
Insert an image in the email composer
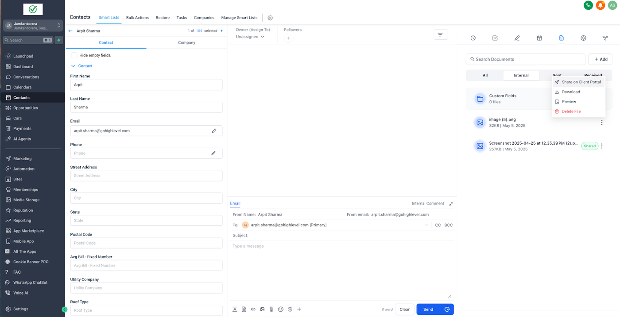pos(262,309)
